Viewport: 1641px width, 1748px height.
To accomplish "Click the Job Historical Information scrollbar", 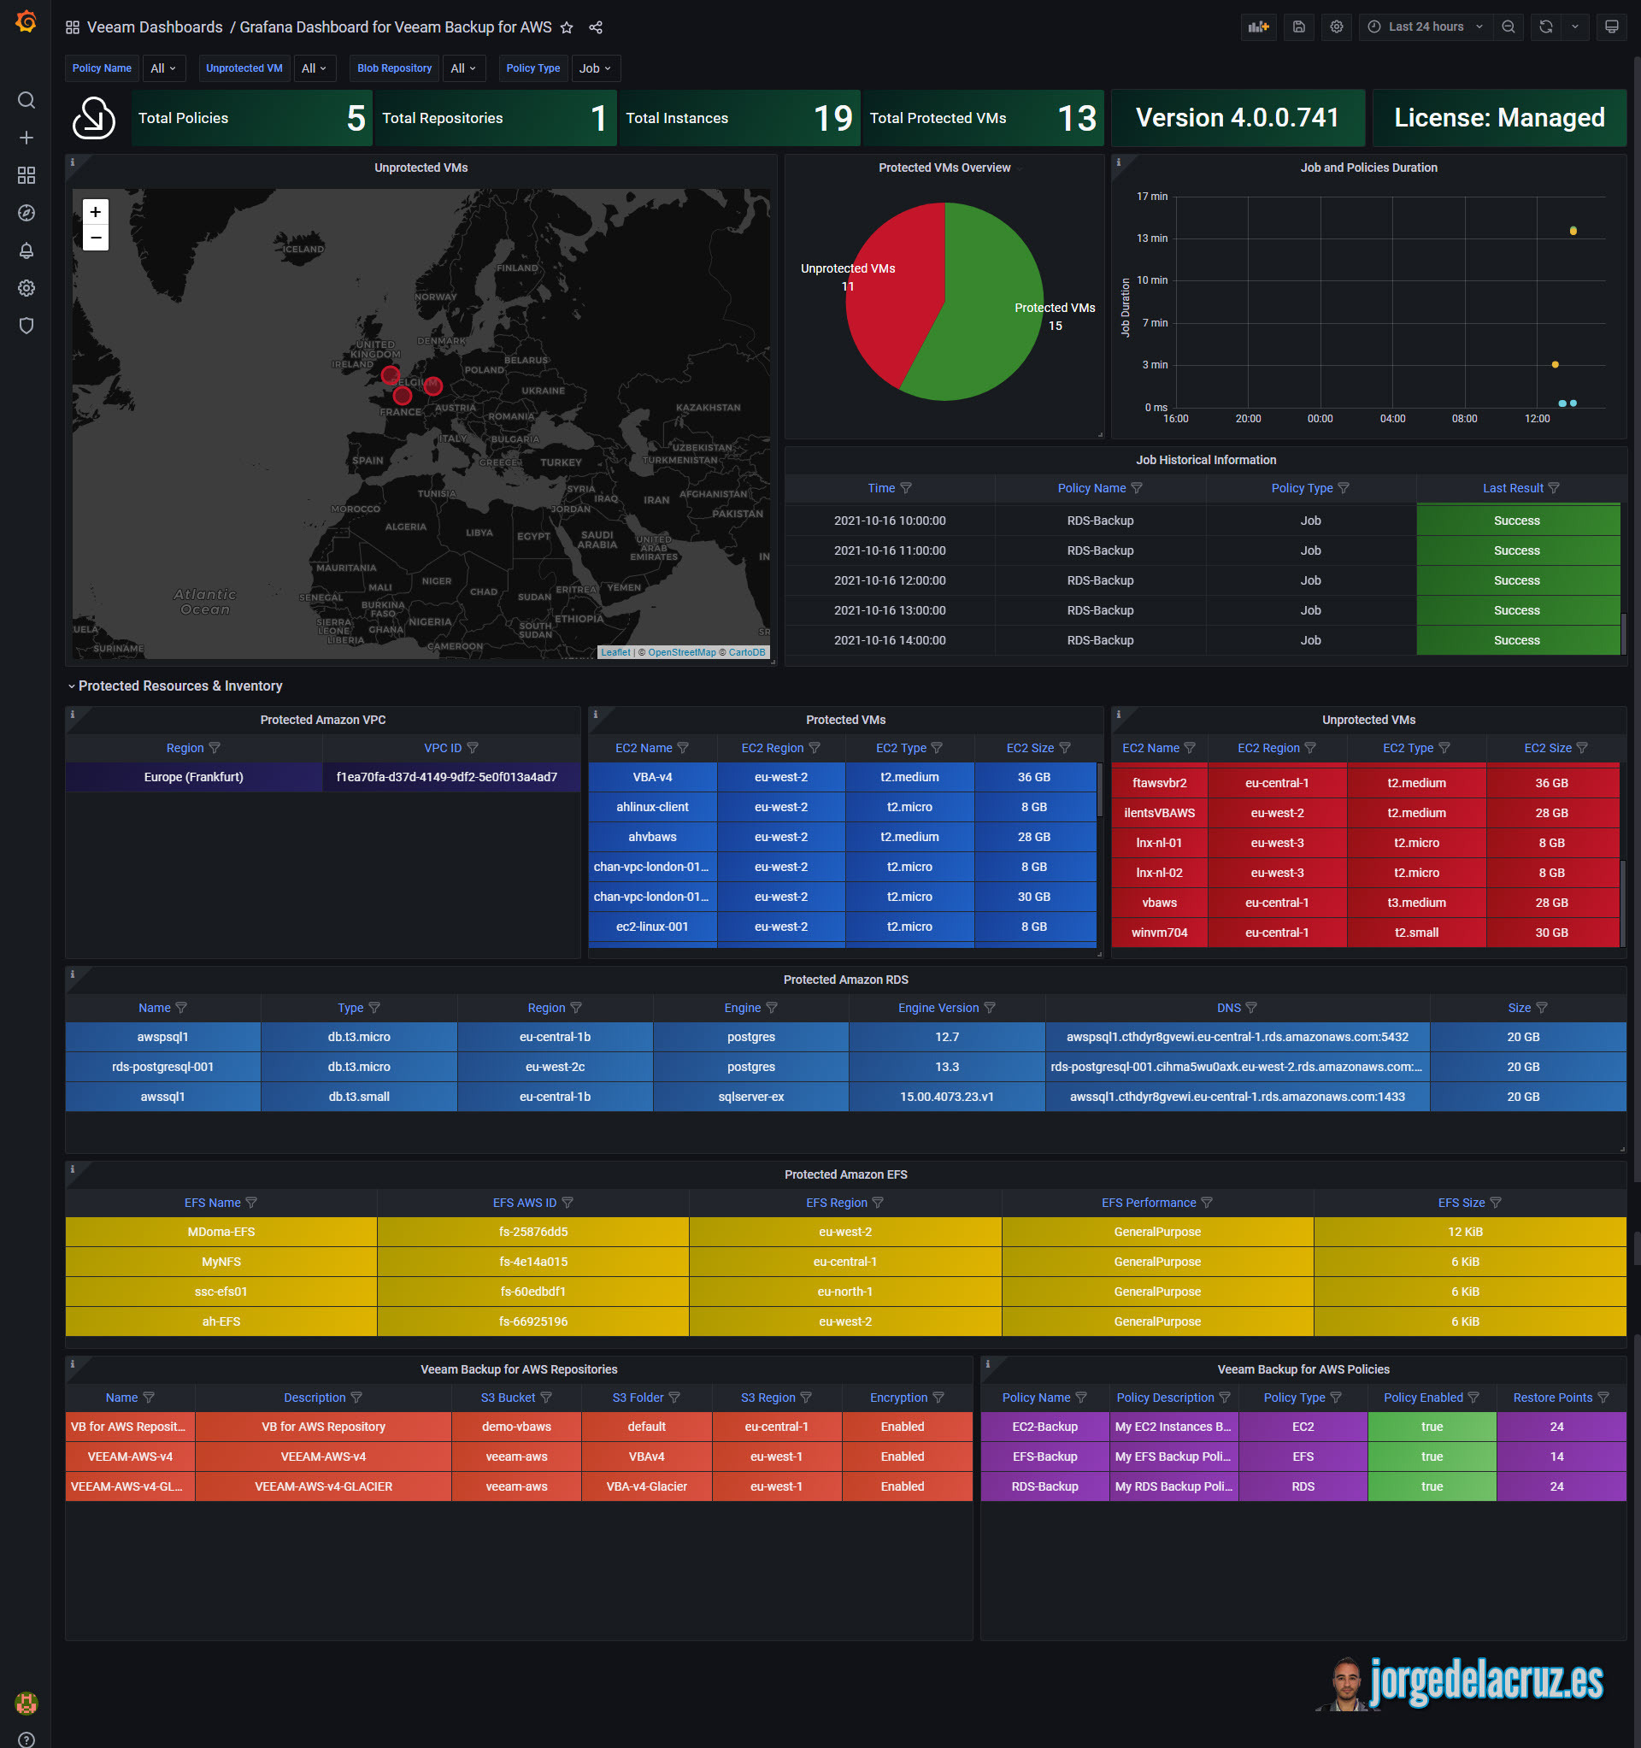I will [1623, 633].
